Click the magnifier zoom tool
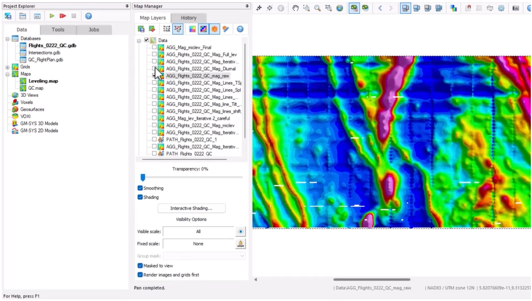The image size is (532, 301). [x=317, y=8]
